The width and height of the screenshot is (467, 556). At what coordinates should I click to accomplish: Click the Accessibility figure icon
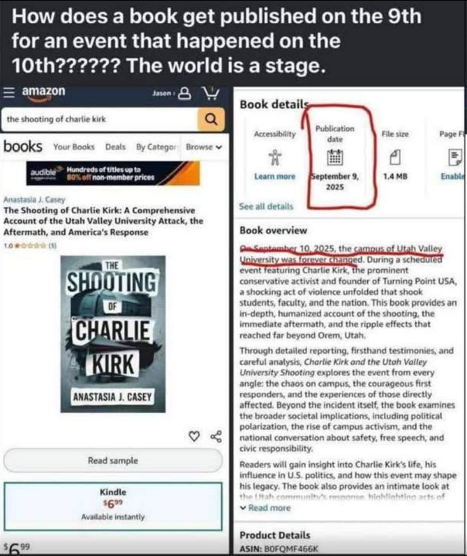pos(274,157)
